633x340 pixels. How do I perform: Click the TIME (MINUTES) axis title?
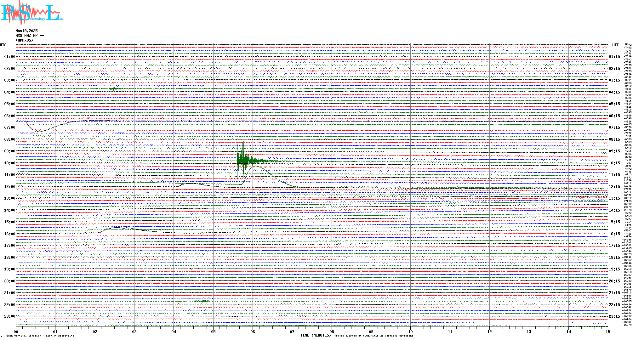tap(315, 335)
